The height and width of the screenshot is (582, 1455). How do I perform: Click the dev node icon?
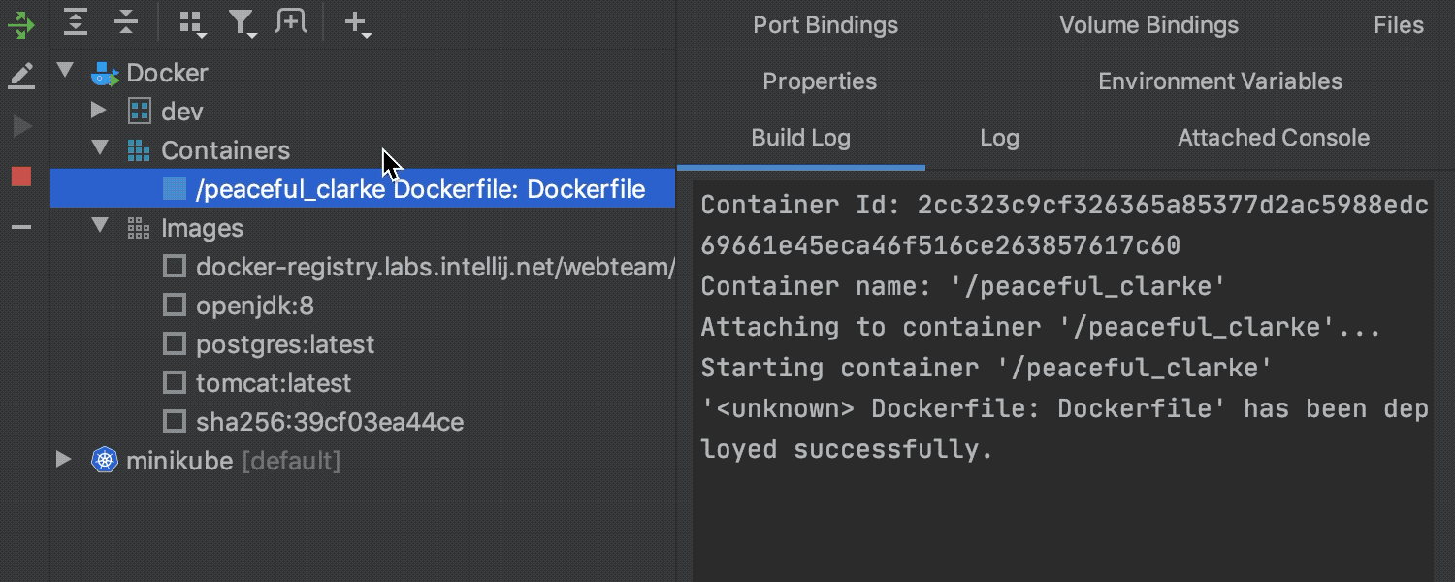click(x=140, y=112)
